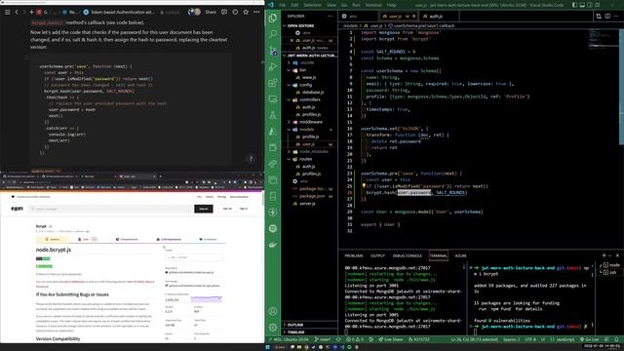Click the Live Share status bar item

coord(390,339)
